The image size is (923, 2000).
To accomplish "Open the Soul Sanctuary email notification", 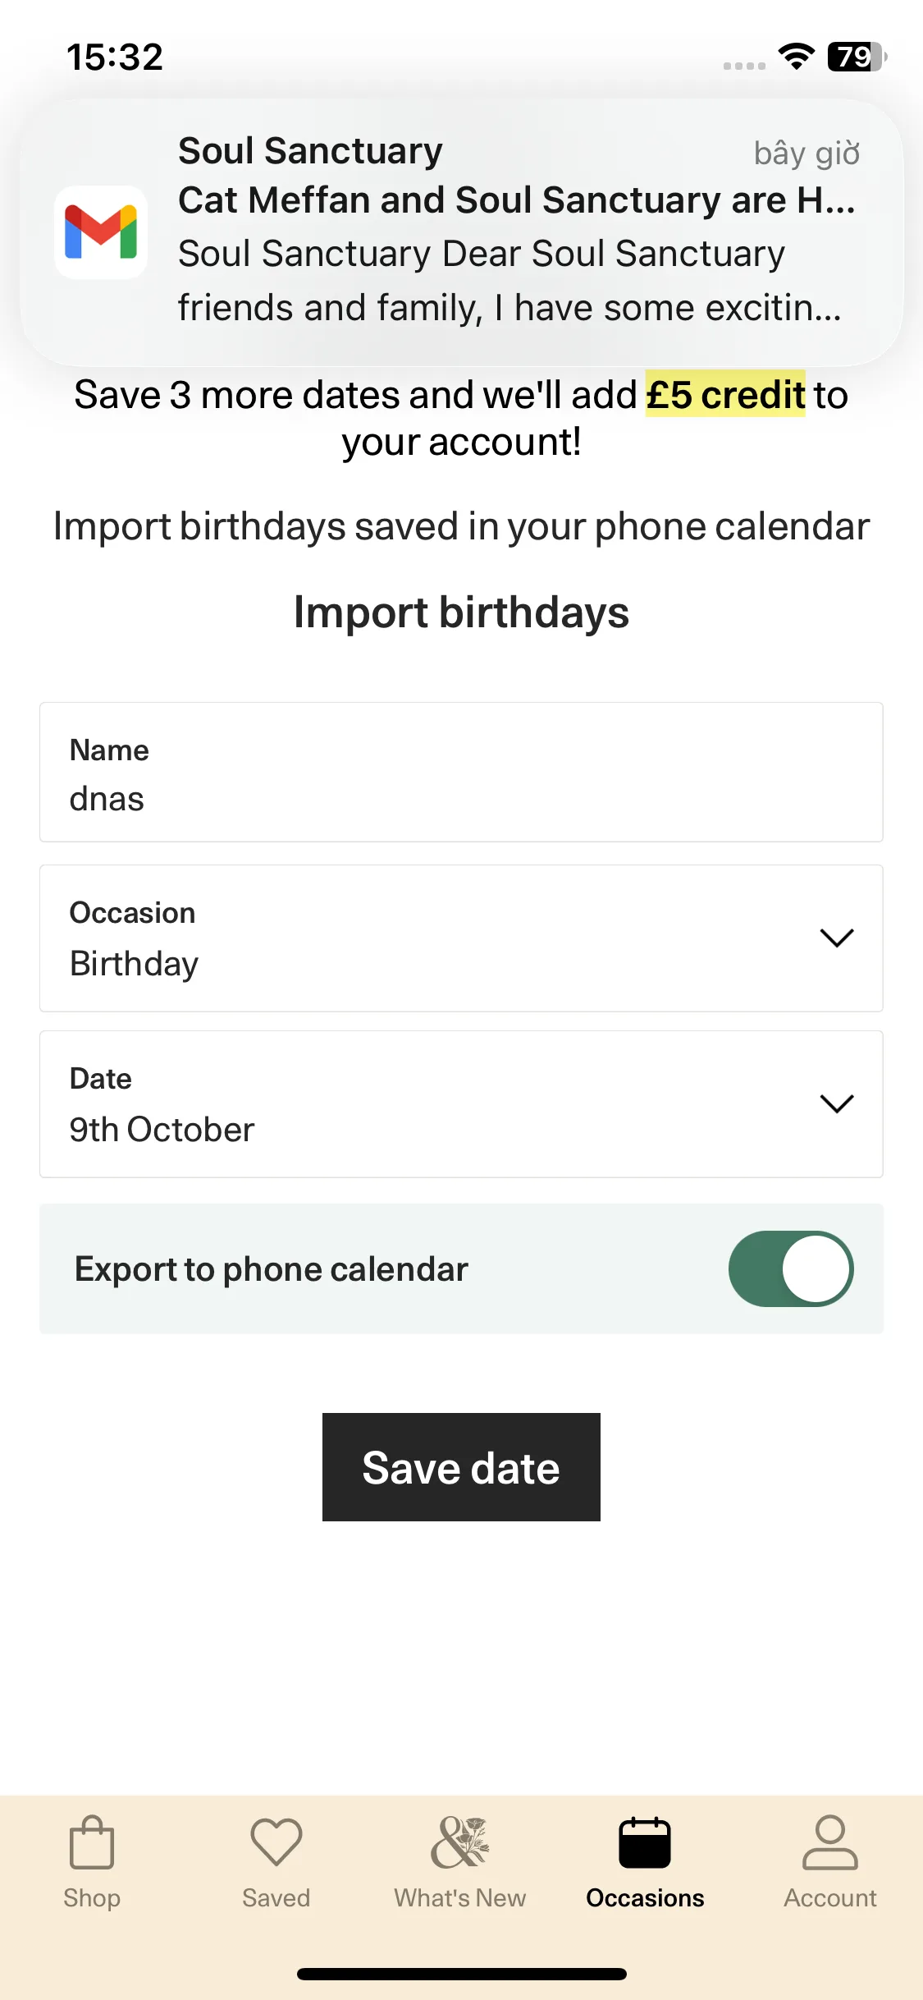I will pyautogui.click(x=461, y=232).
